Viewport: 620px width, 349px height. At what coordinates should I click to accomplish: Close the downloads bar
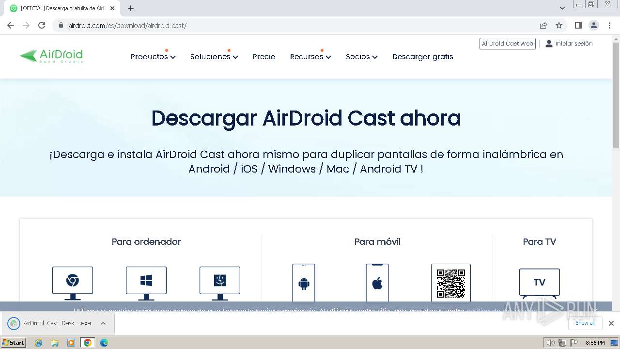[x=611, y=323]
